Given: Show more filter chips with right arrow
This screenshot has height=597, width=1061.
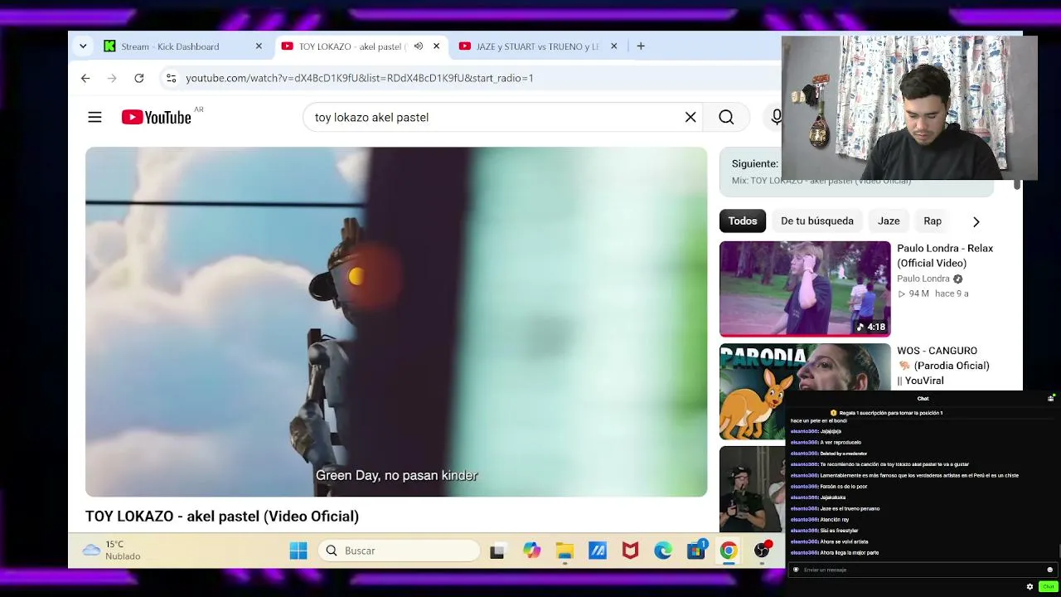Looking at the screenshot, I should [976, 221].
